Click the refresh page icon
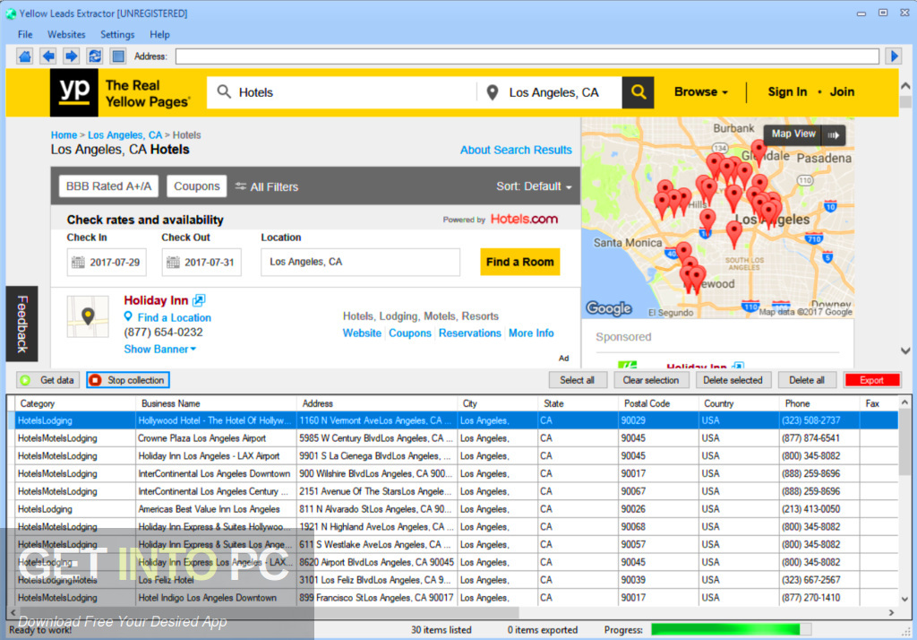The height and width of the screenshot is (640, 917). pyautogui.click(x=95, y=56)
